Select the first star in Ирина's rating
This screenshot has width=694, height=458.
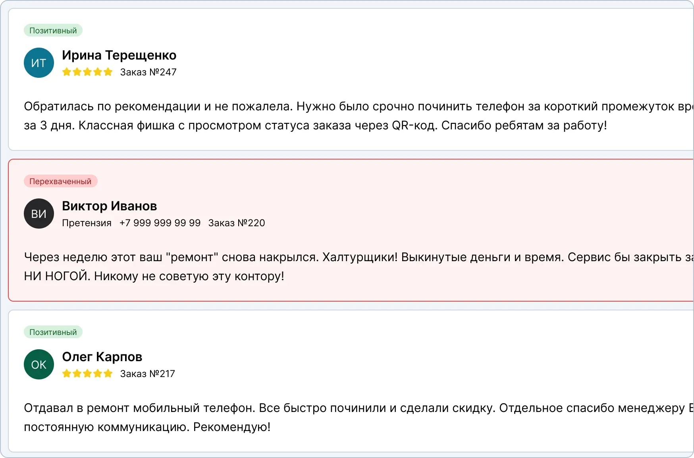(67, 72)
